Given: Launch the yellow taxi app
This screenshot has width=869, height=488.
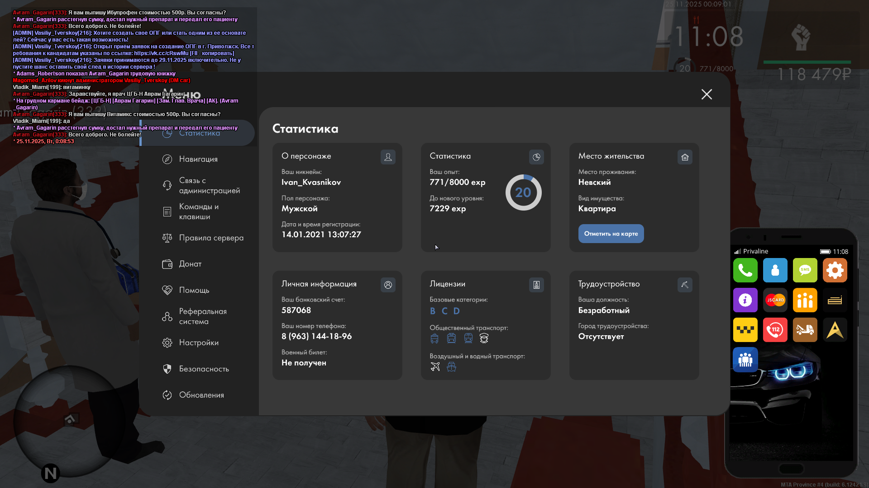Looking at the screenshot, I should point(745,330).
